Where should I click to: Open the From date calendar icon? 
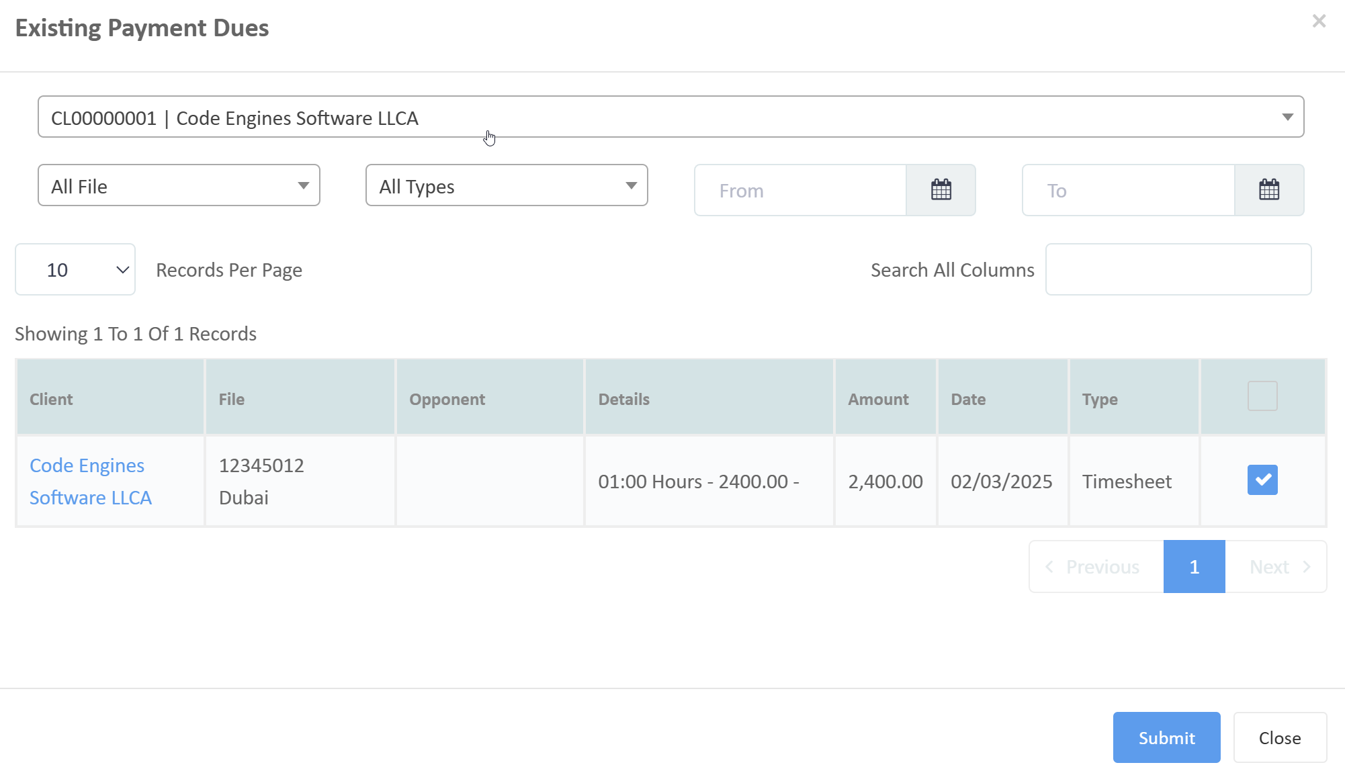(x=941, y=190)
